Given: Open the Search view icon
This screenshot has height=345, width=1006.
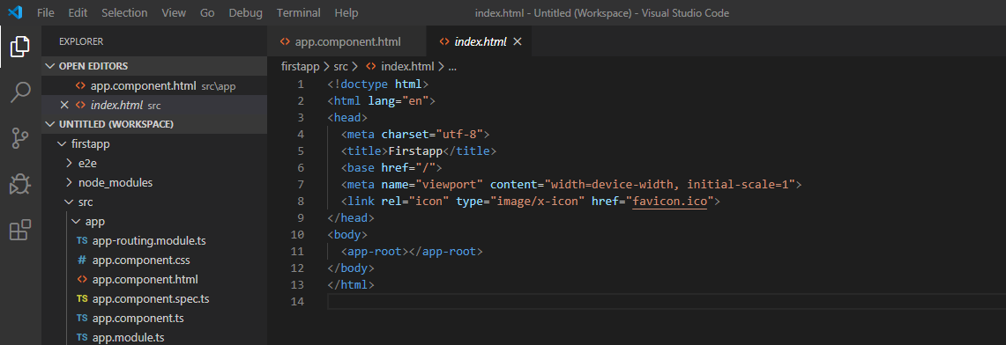Looking at the screenshot, I should point(20,92).
